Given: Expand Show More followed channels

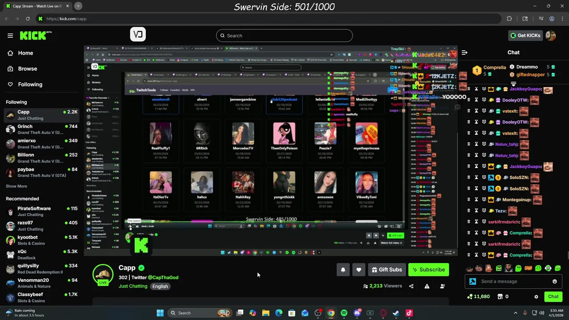Looking at the screenshot, I should click(x=16, y=186).
